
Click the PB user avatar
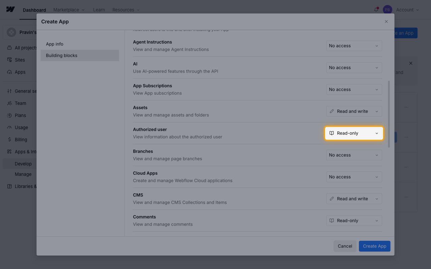388,10
